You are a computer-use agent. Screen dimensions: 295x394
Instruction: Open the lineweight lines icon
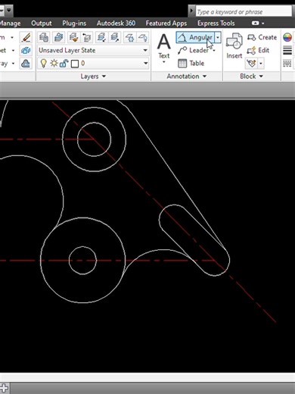(x=287, y=50)
